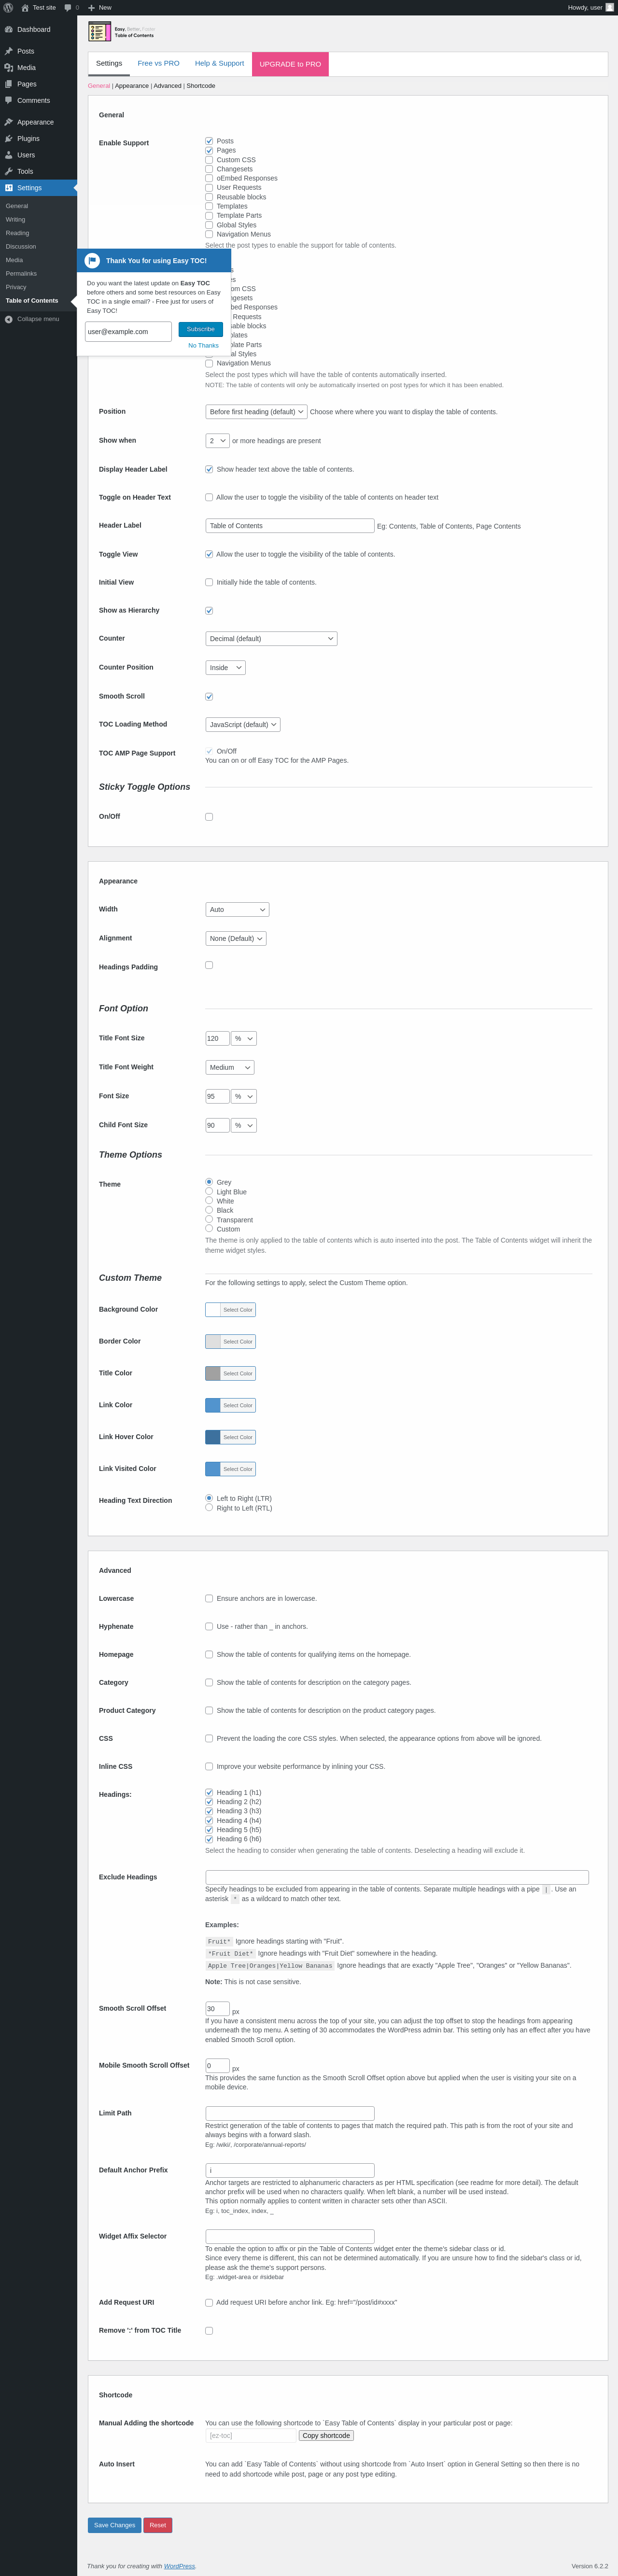618x2576 pixels.
Task: Expand the Counter dropdown
Action: coord(271,639)
